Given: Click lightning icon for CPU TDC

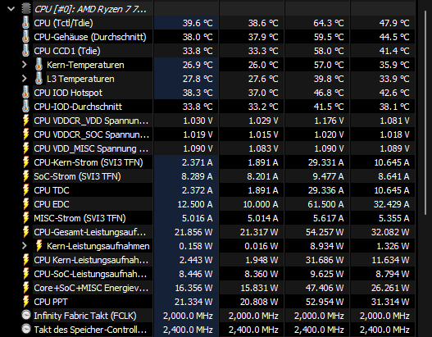Looking at the screenshot, I should [x=25, y=190].
